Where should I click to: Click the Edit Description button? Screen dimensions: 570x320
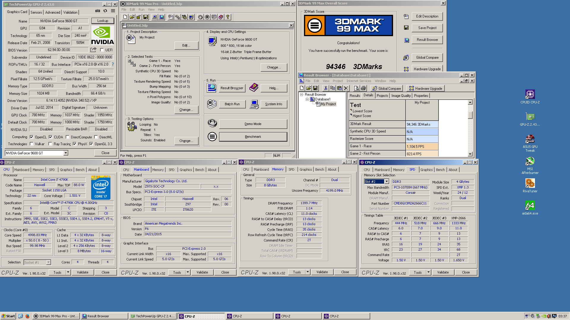point(427,16)
